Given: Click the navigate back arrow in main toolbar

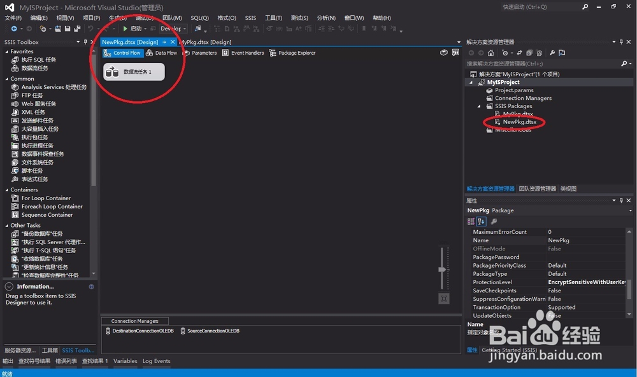Looking at the screenshot, I should (14, 29).
